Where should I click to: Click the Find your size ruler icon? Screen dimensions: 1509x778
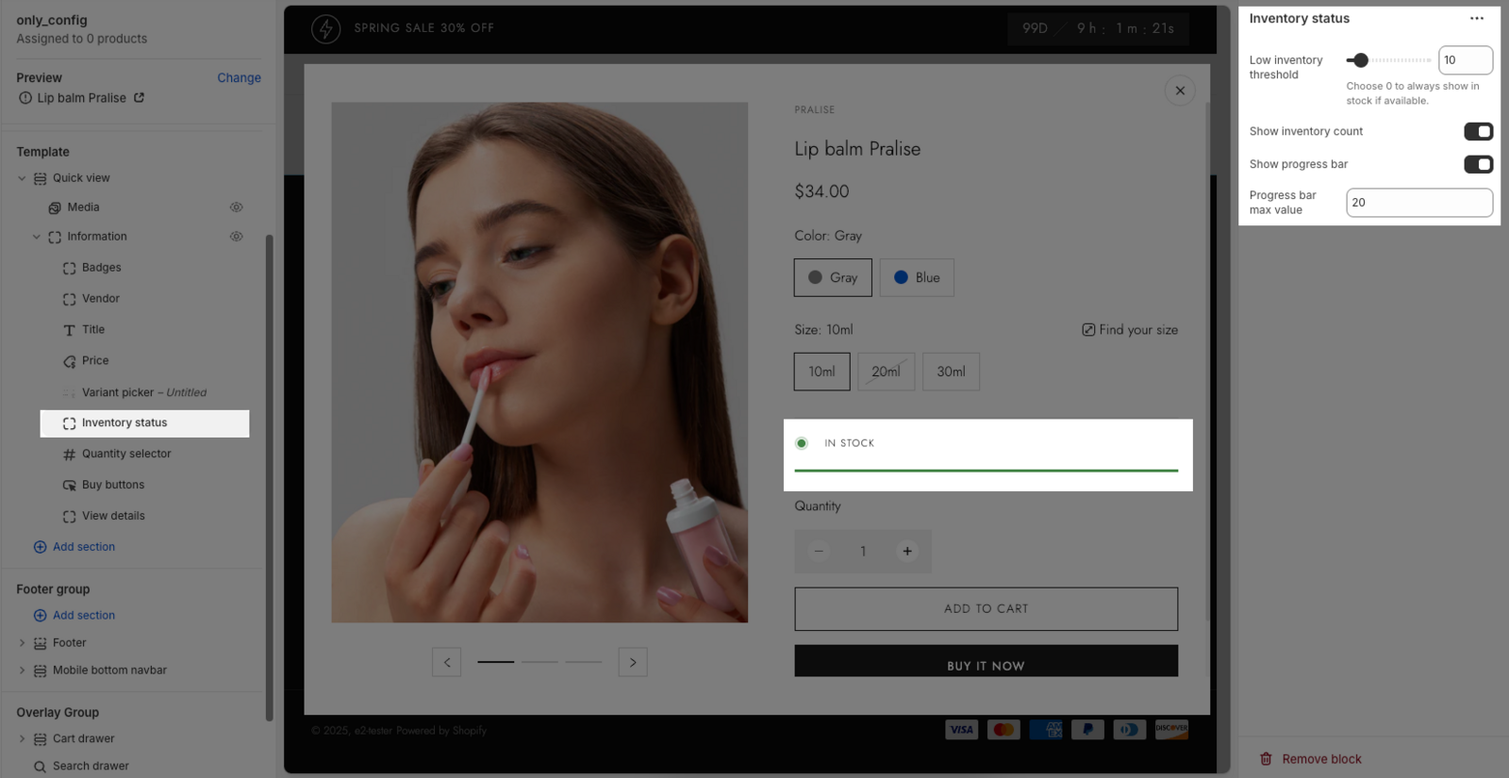point(1088,330)
